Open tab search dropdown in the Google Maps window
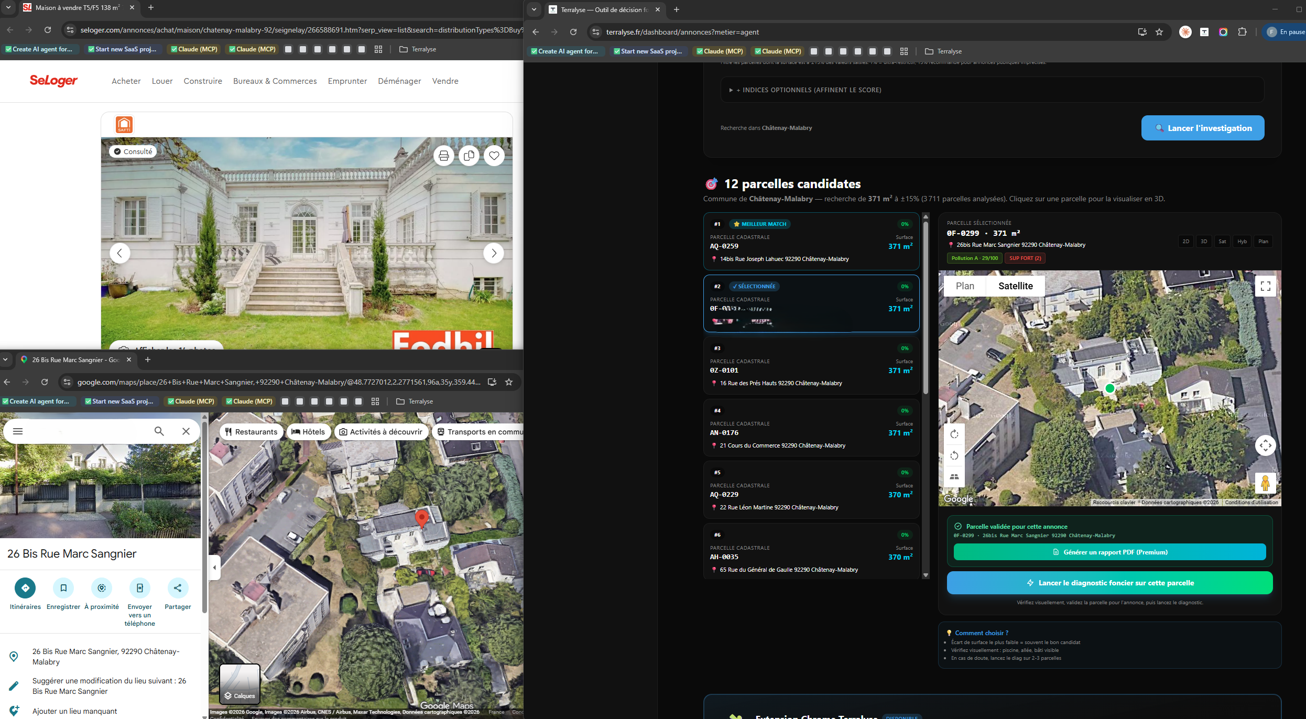The height and width of the screenshot is (719, 1306). [5, 359]
